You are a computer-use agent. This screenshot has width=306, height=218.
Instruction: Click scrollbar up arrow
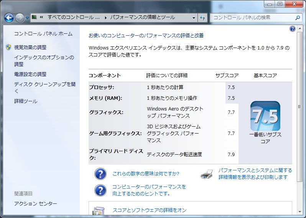[299, 28]
